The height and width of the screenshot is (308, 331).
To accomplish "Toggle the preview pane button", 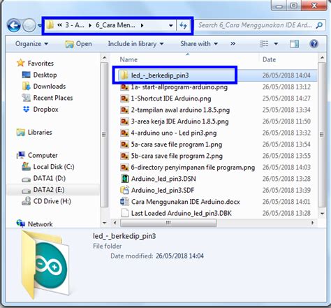I will tap(294, 44).
